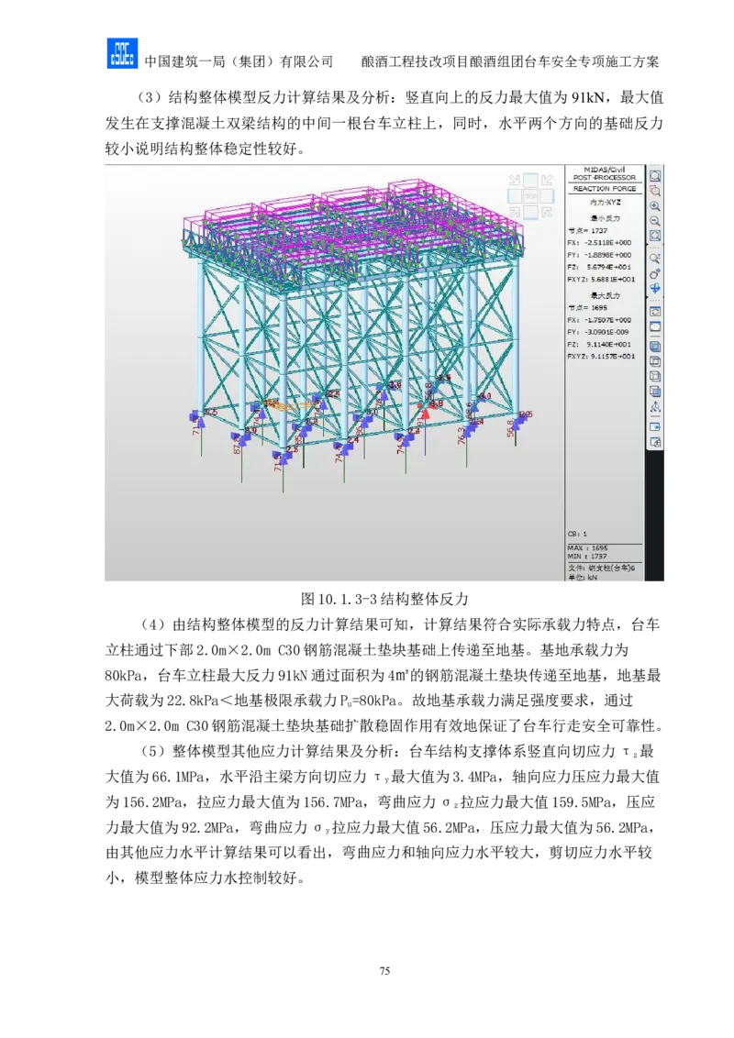Click the red maximum reaction support arrow

tap(425, 414)
